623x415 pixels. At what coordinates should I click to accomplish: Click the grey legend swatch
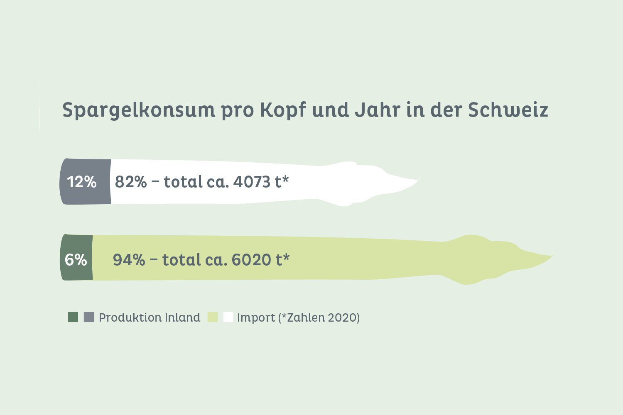tap(89, 317)
